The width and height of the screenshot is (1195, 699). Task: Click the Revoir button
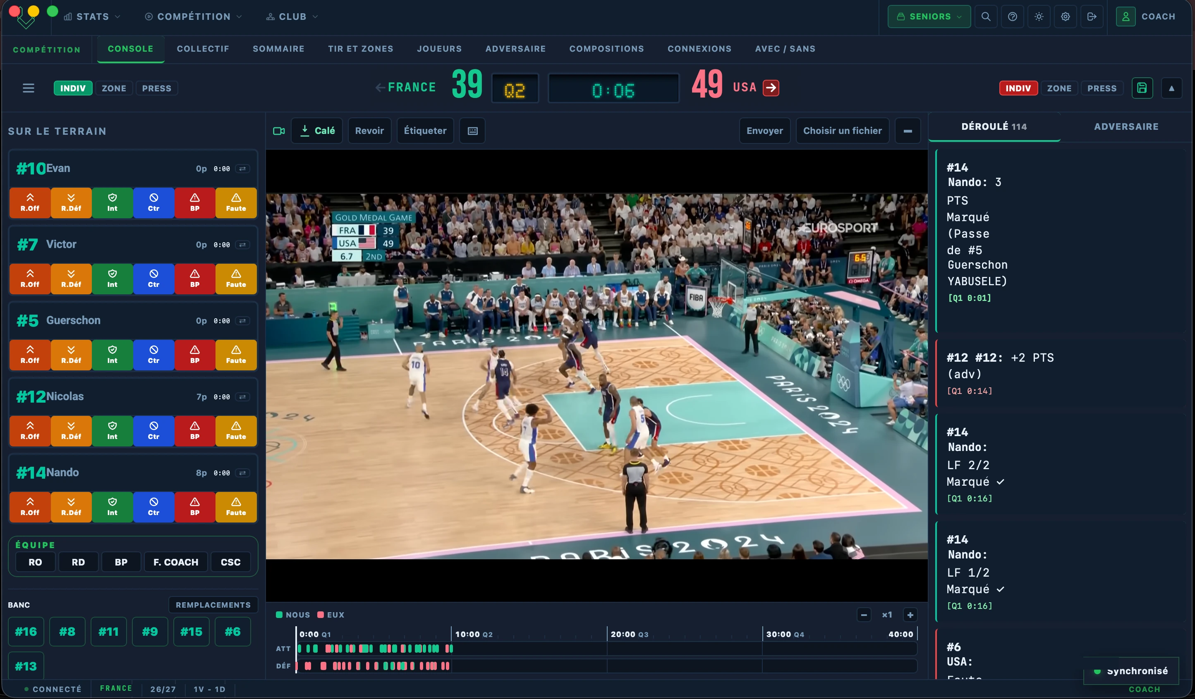(x=369, y=131)
